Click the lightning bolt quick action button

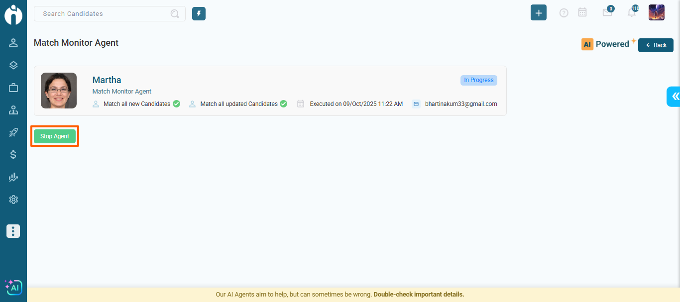(199, 14)
